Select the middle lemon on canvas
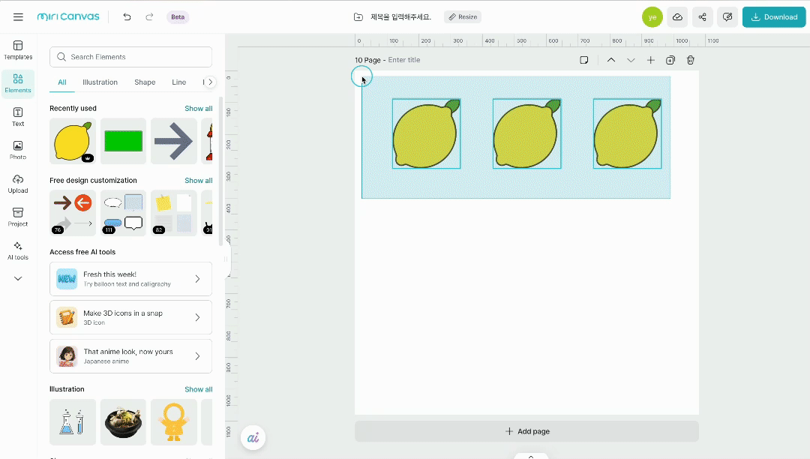Image resolution: width=810 pixels, height=459 pixels. click(527, 133)
